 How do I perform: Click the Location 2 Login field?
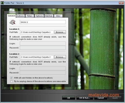43,68
